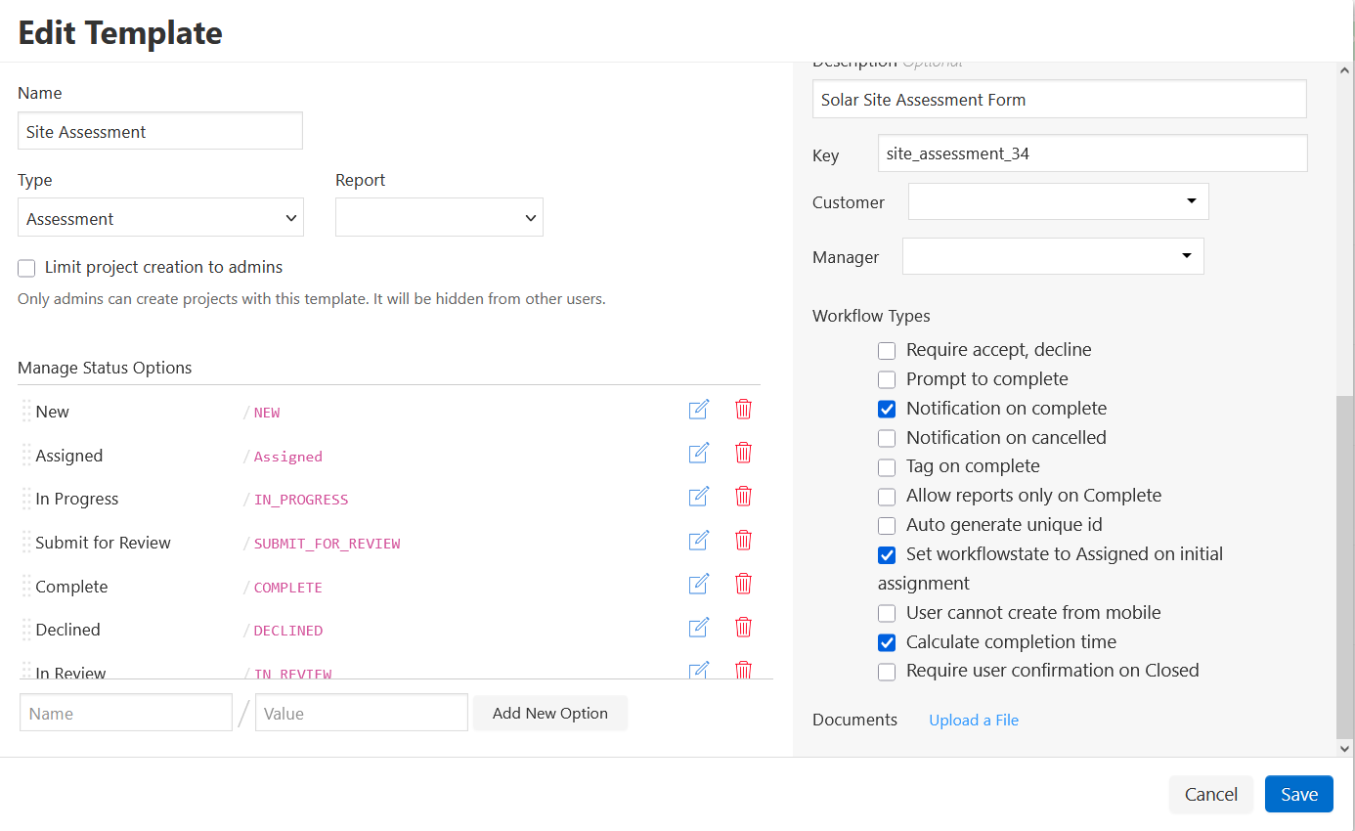Click the NEW value text
Image resolution: width=1355 pixels, height=831 pixels.
pos(267,413)
